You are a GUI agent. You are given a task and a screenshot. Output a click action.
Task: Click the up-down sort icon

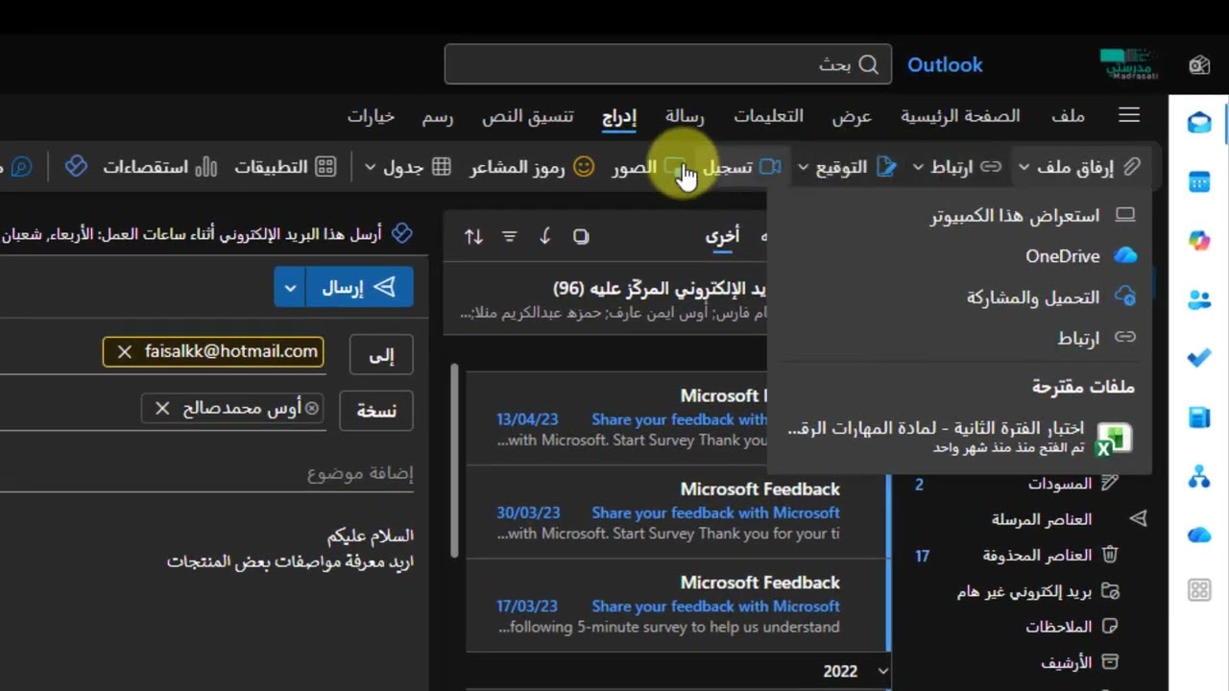click(473, 236)
